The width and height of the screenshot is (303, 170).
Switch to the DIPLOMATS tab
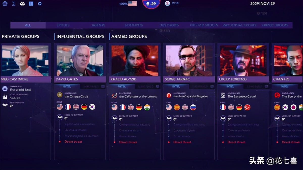tap(169, 25)
